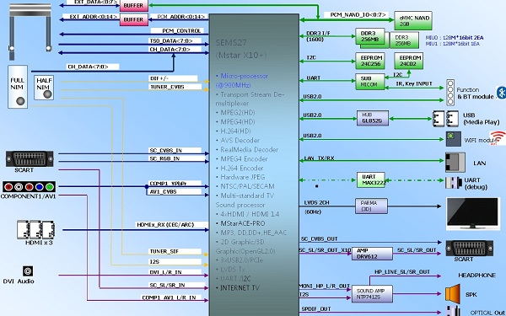The width and height of the screenshot is (506, 316).
Task: Click the SC_CVBS_OUT signal label
Action: point(319,239)
